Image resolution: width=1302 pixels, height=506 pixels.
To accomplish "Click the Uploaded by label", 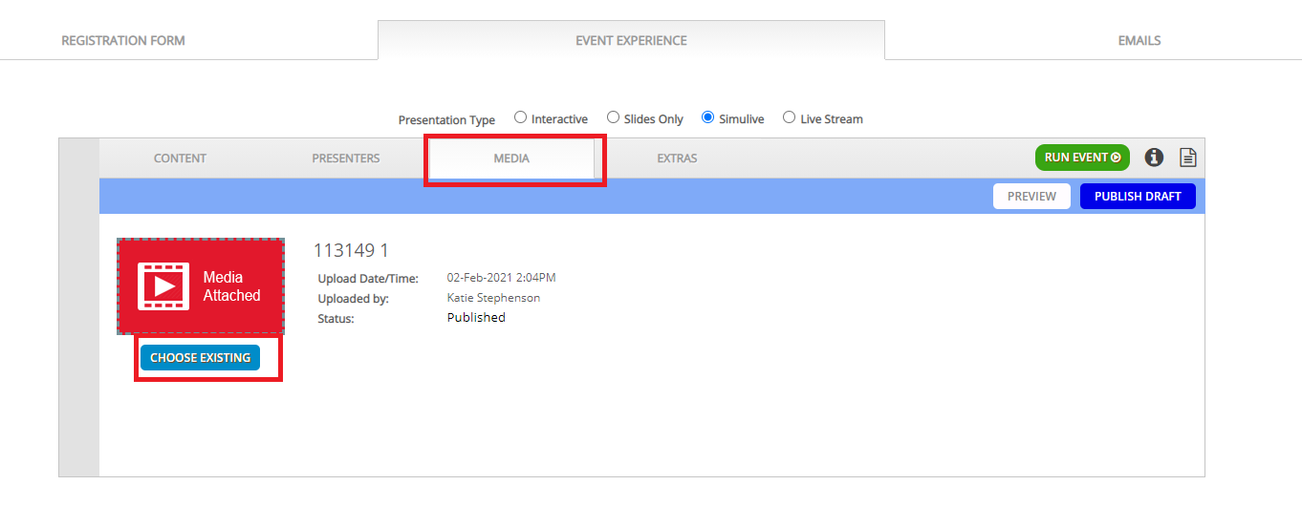I will (x=353, y=299).
